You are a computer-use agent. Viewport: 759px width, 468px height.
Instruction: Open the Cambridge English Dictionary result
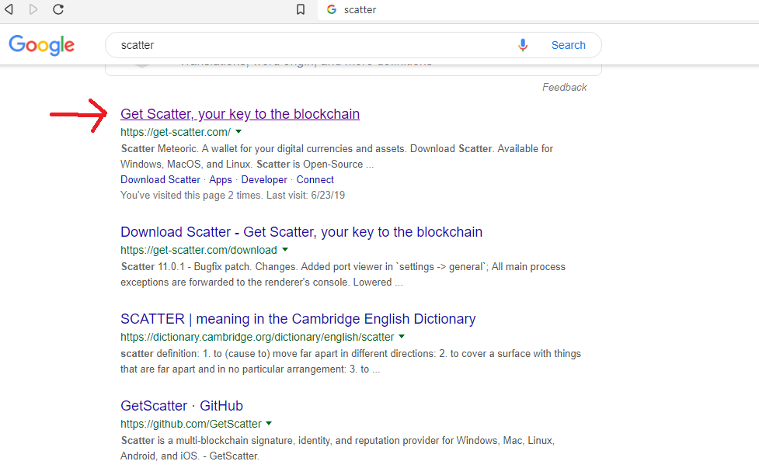point(298,319)
